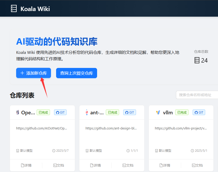The height and width of the screenshot is (172, 218).
Task: Click the ant-... repository avatar icon
Action: [87, 112]
